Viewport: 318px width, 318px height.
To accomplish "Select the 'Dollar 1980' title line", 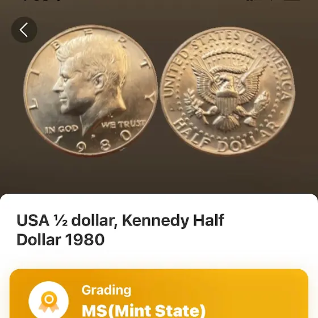I will coord(60,240).
